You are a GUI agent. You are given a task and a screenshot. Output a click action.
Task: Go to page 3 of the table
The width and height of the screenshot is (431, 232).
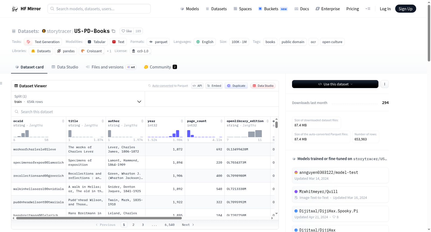click(x=143, y=225)
